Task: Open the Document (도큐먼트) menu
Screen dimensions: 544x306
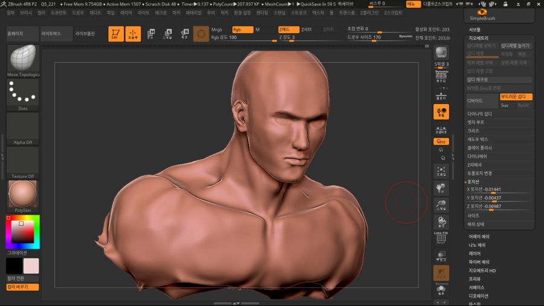Action: click(x=58, y=13)
